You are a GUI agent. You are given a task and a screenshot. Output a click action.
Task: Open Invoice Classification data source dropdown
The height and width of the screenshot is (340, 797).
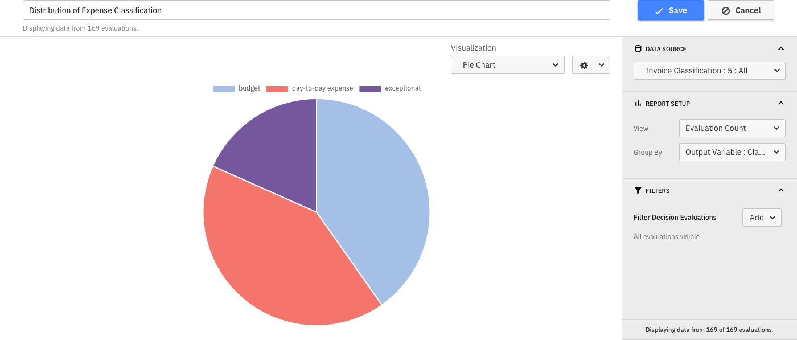pos(709,71)
